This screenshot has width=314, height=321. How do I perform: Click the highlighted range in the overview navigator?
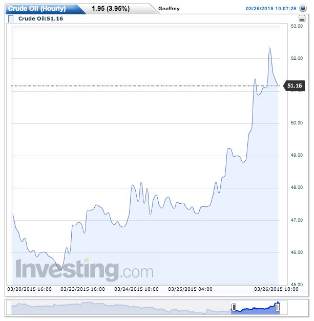(x=256, y=307)
